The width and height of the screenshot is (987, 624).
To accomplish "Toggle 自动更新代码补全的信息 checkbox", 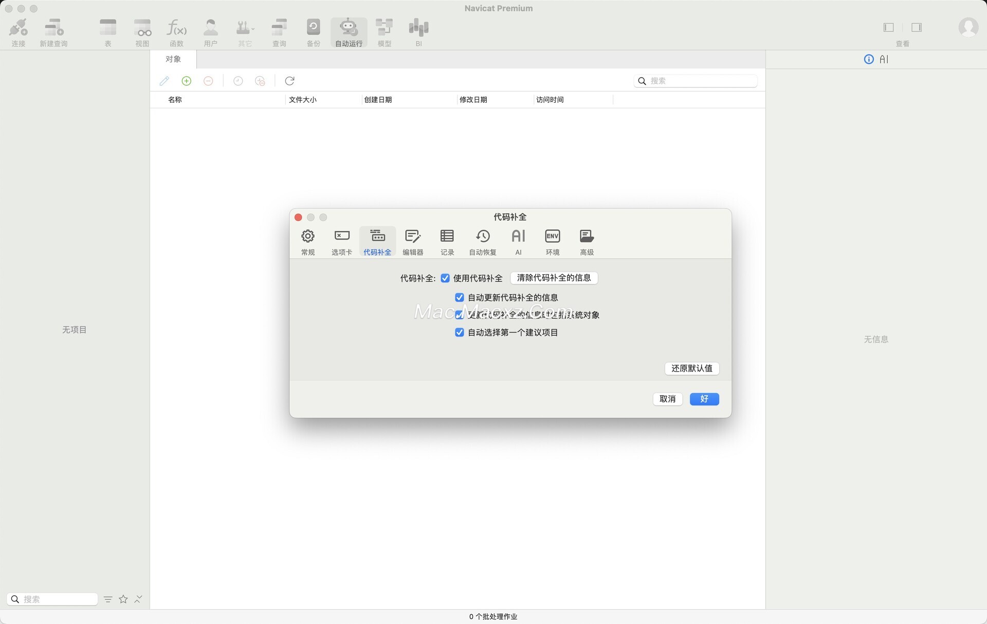I will click(460, 298).
